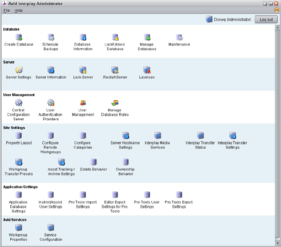Open the Maintenance view
The width and height of the screenshot is (281, 247).
[179, 37]
